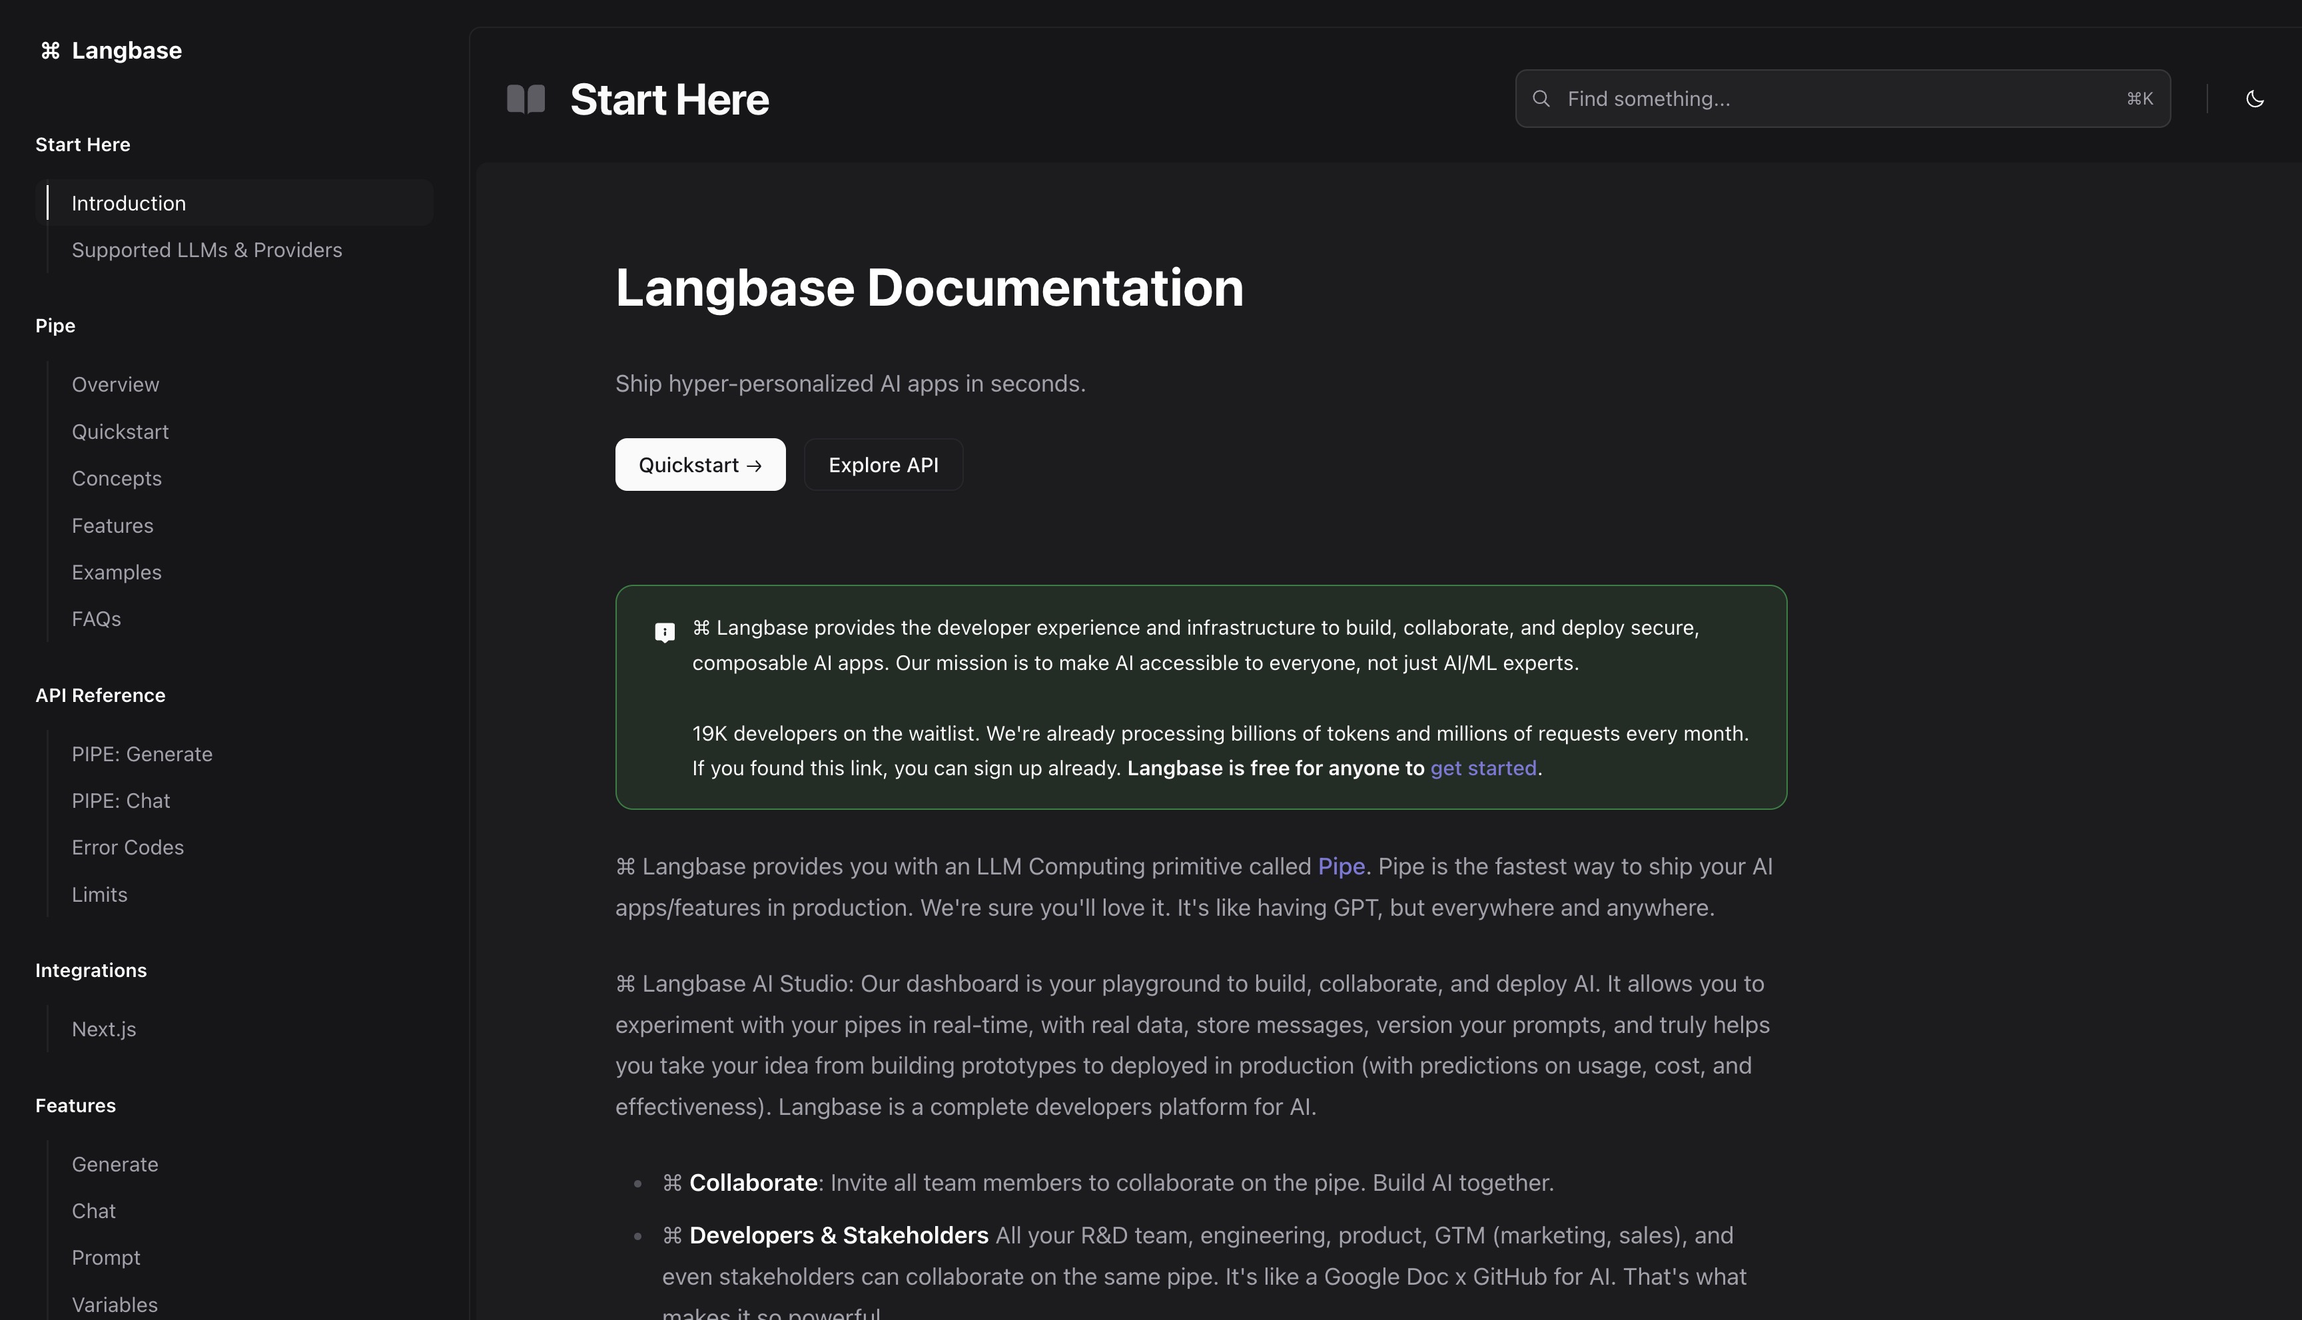The image size is (2302, 1320).
Task: Click the arrow icon inside the Quickstart button
Action: (x=755, y=465)
